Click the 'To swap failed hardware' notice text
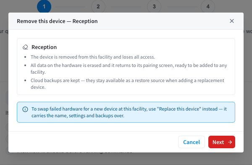 click(x=129, y=112)
